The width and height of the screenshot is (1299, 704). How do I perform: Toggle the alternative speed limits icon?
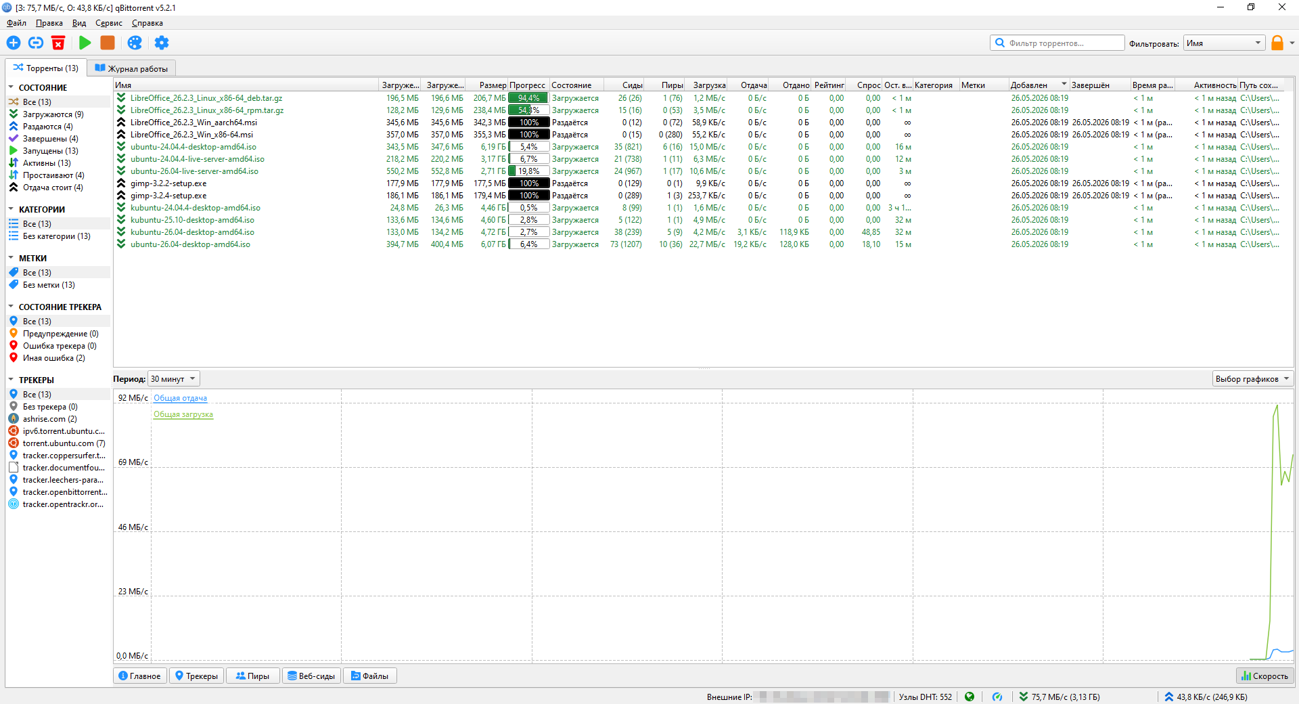pos(997,697)
